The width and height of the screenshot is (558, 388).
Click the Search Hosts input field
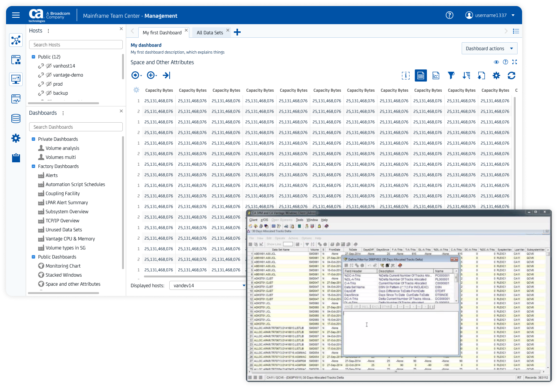point(76,45)
